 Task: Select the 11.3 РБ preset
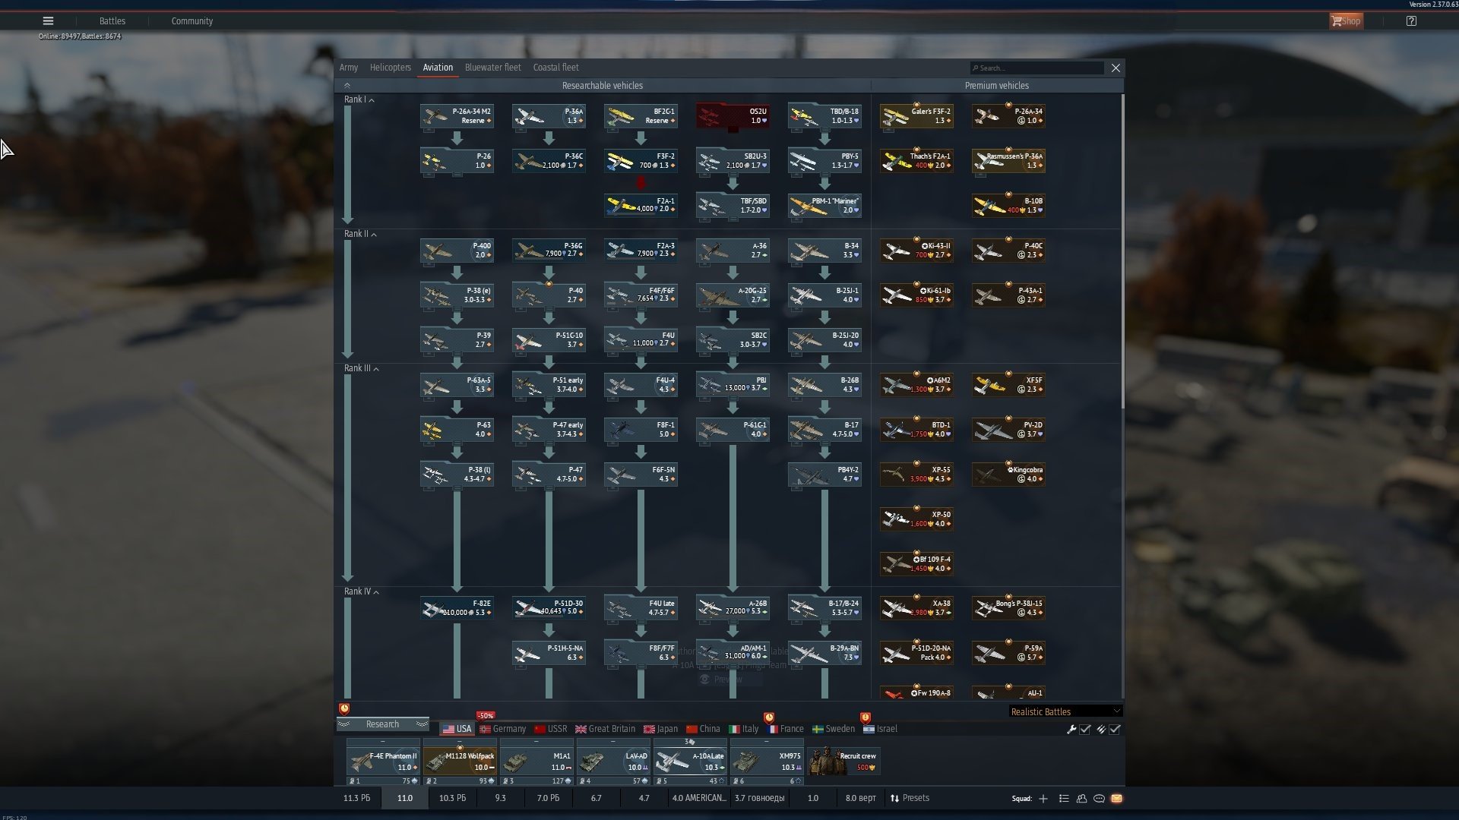pos(356,799)
